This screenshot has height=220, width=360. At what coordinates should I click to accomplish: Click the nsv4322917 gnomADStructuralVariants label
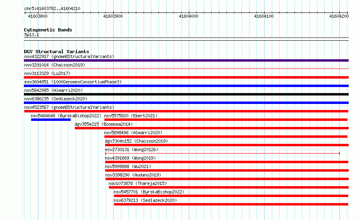point(69,56)
